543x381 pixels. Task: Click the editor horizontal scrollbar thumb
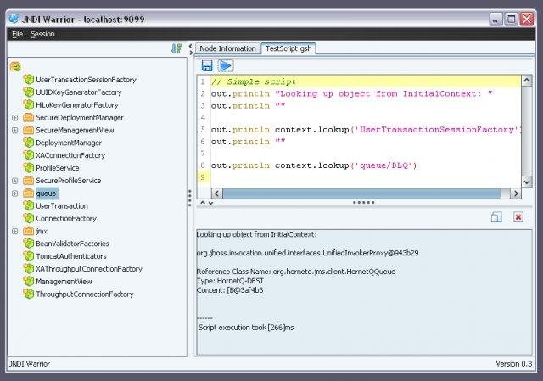(x=361, y=193)
